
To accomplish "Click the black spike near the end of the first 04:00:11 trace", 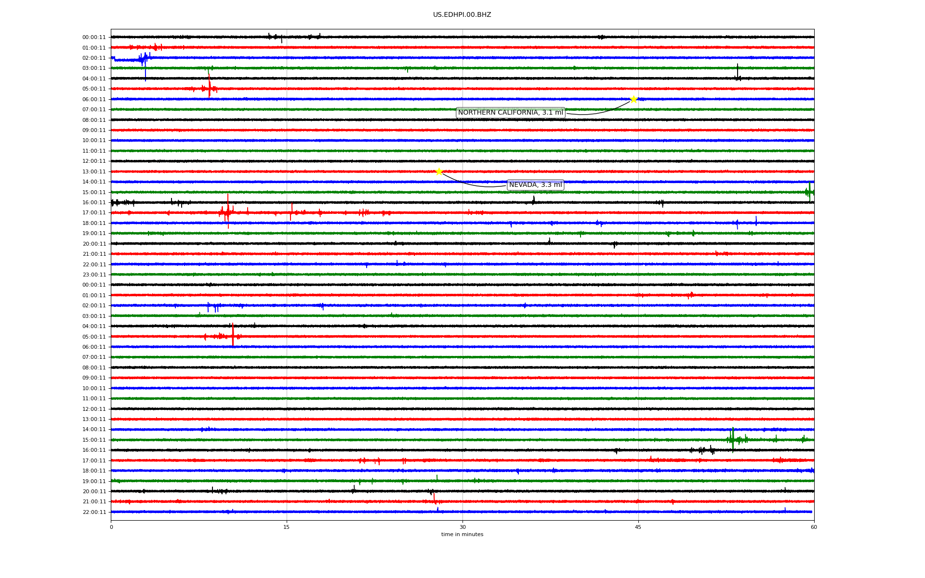I will 737,73.
